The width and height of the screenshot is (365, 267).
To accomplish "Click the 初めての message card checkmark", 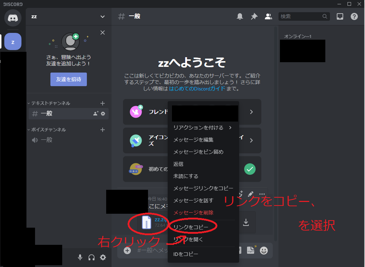I will tap(250, 169).
